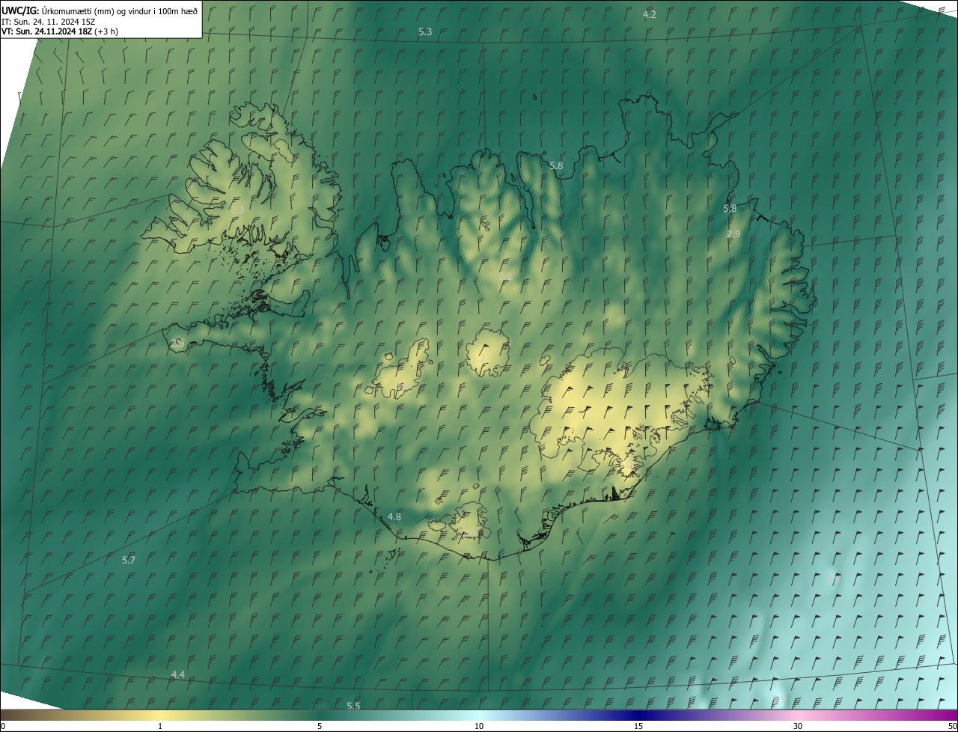958x732 pixels.
Task: Select the colour scale tick label 5
Action: (320, 727)
